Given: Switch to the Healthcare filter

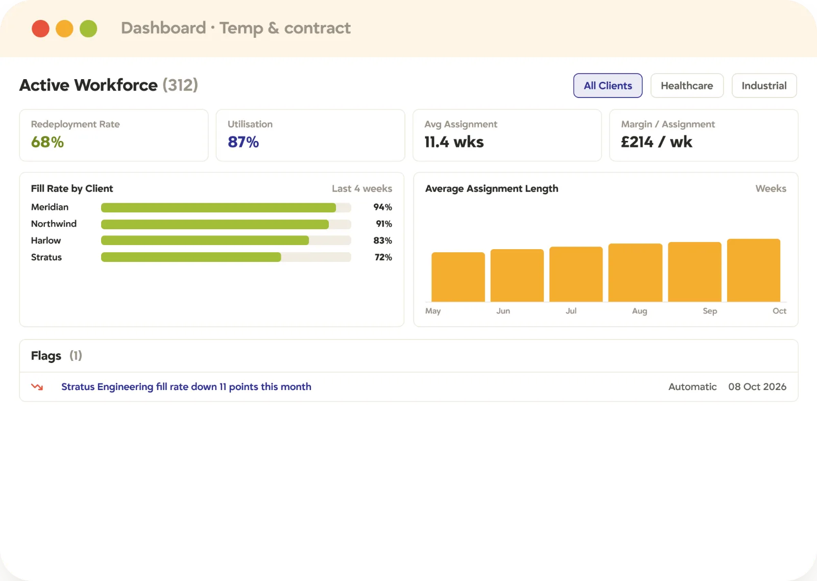Looking at the screenshot, I should [687, 86].
